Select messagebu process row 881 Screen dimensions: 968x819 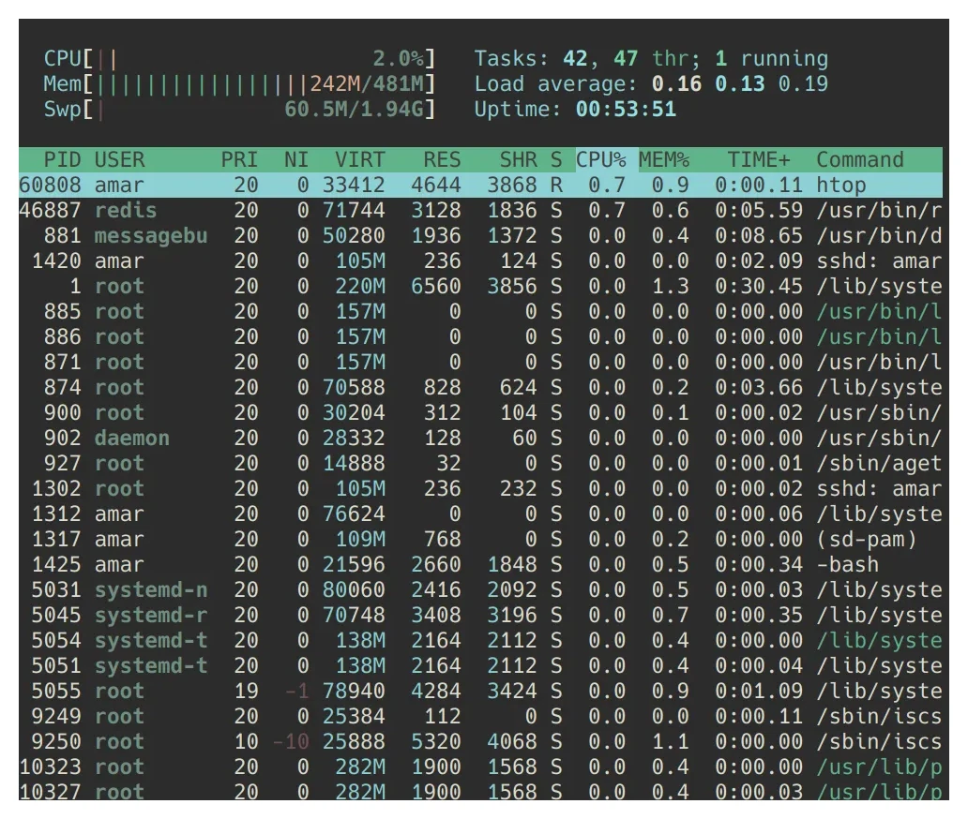coord(480,235)
